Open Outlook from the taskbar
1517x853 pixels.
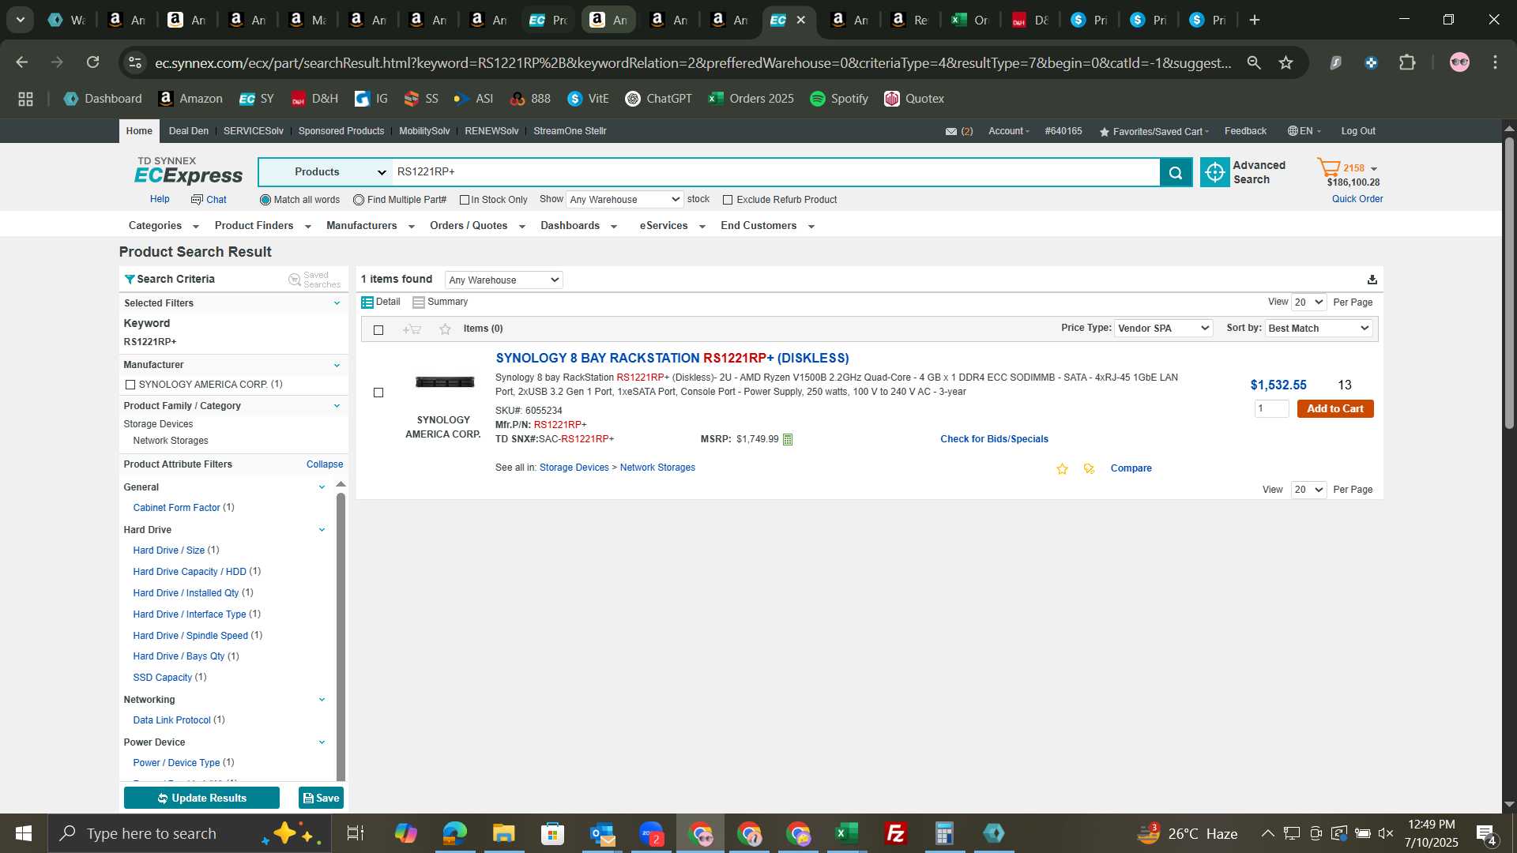pos(601,833)
